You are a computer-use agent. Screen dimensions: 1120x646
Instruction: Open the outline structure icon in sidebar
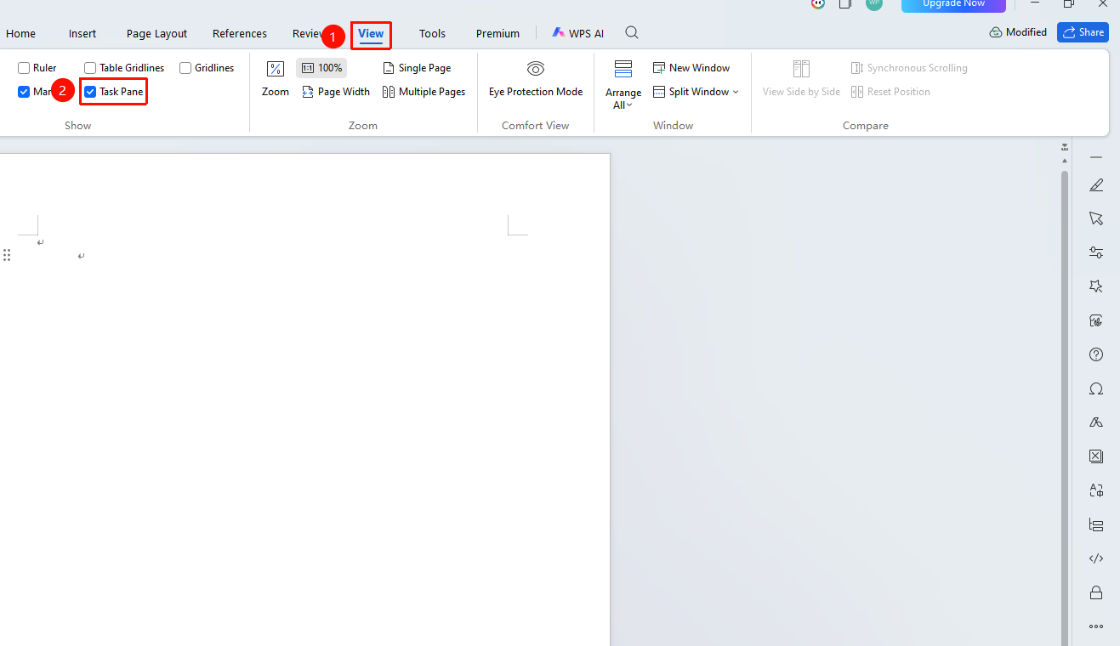pos(1096,524)
